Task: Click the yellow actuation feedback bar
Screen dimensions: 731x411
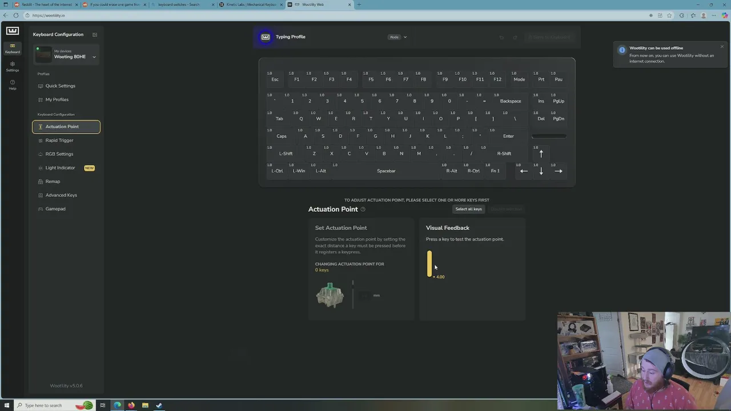Action: pyautogui.click(x=429, y=264)
